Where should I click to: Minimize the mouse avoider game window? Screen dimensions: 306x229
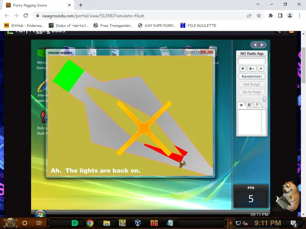189,51
